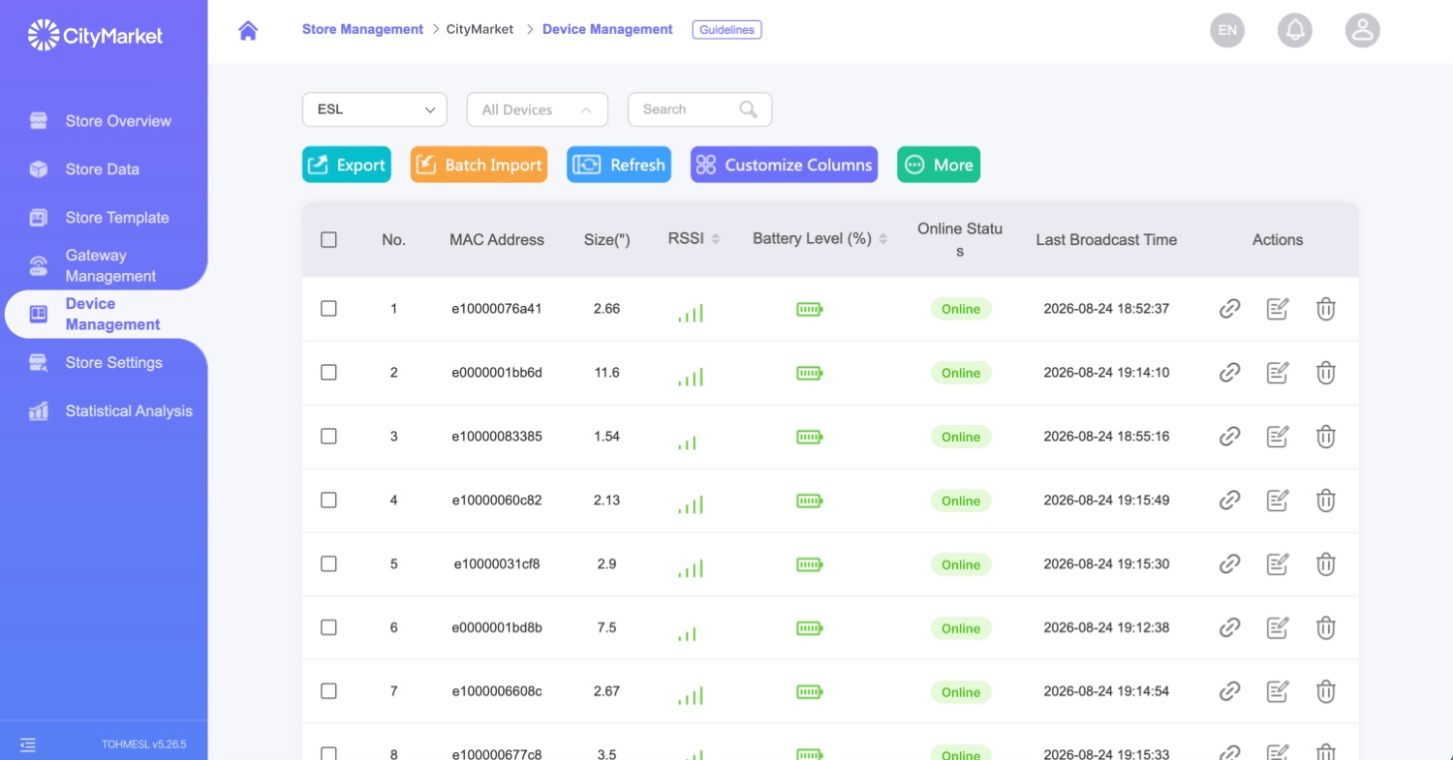Image resolution: width=1453 pixels, height=760 pixels.
Task: Open the Guidelines link
Action: (726, 30)
